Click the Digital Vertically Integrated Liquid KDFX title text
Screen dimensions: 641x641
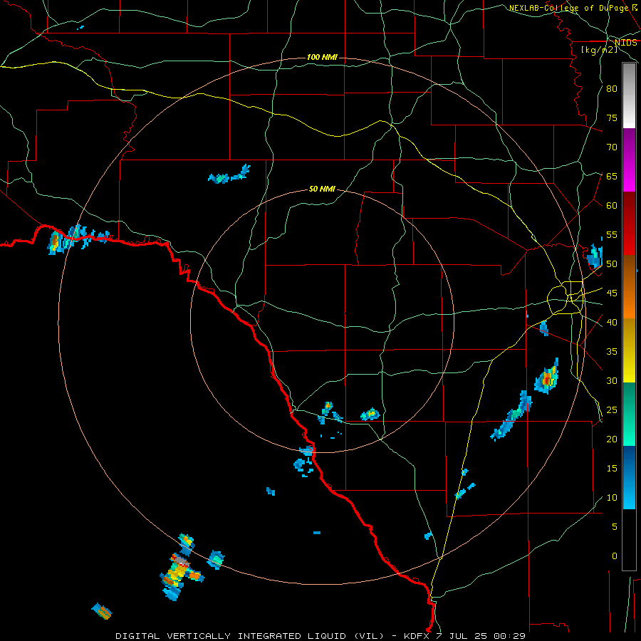(x=320, y=636)
